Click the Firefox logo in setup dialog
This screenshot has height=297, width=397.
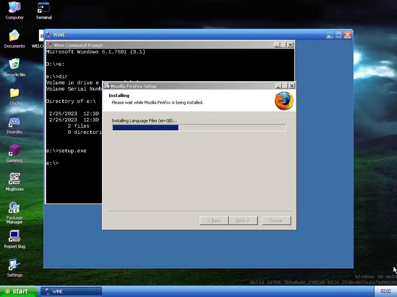coord(284,101)
